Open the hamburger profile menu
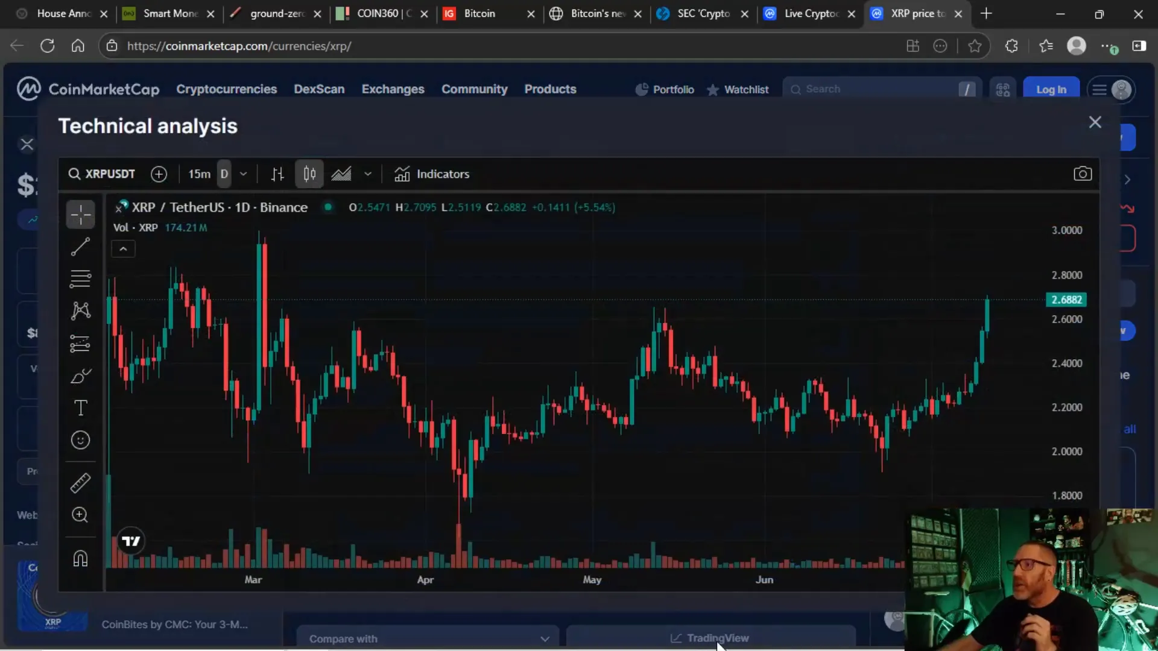Screen dimensions: 1158x651 [x=1112, y=90]
